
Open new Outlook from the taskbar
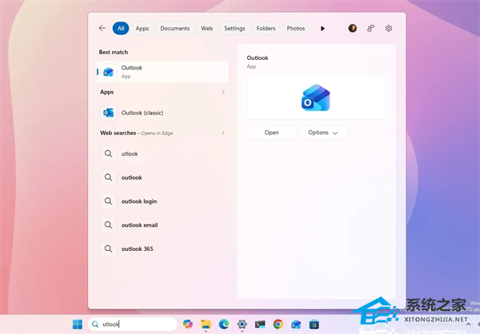(x=296, y=324)
